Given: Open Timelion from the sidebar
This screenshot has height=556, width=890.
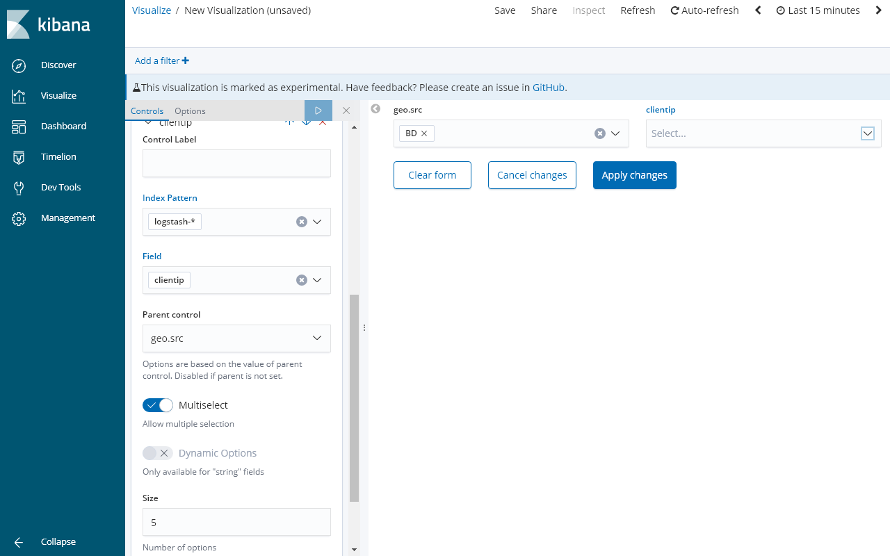Looking at the screenshot, I should (58, 156).
